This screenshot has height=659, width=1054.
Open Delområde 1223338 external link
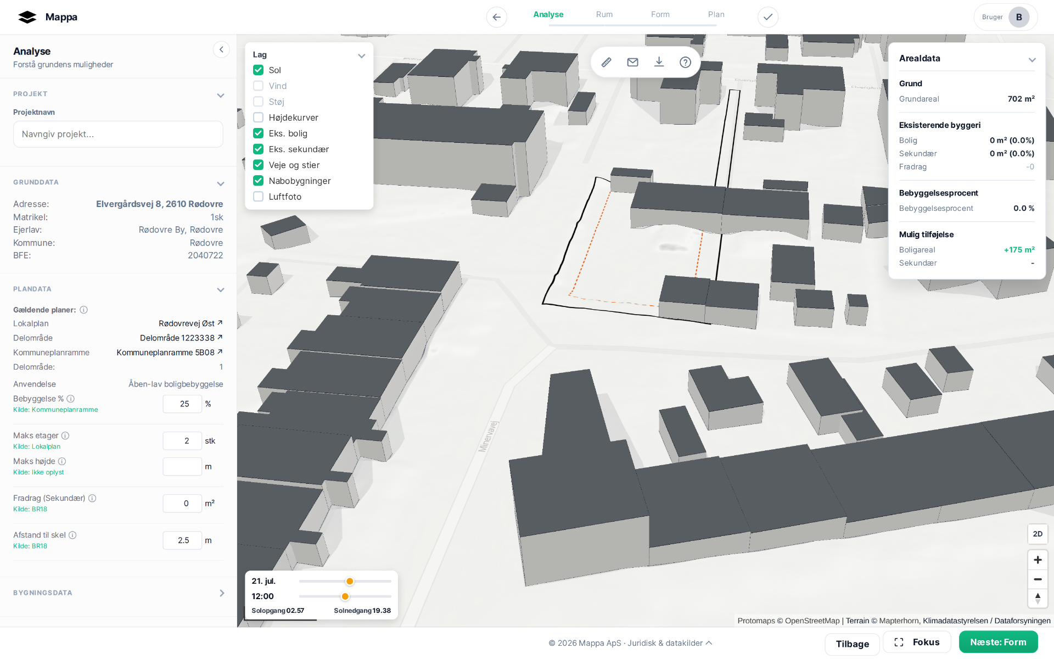coord(181,338)
